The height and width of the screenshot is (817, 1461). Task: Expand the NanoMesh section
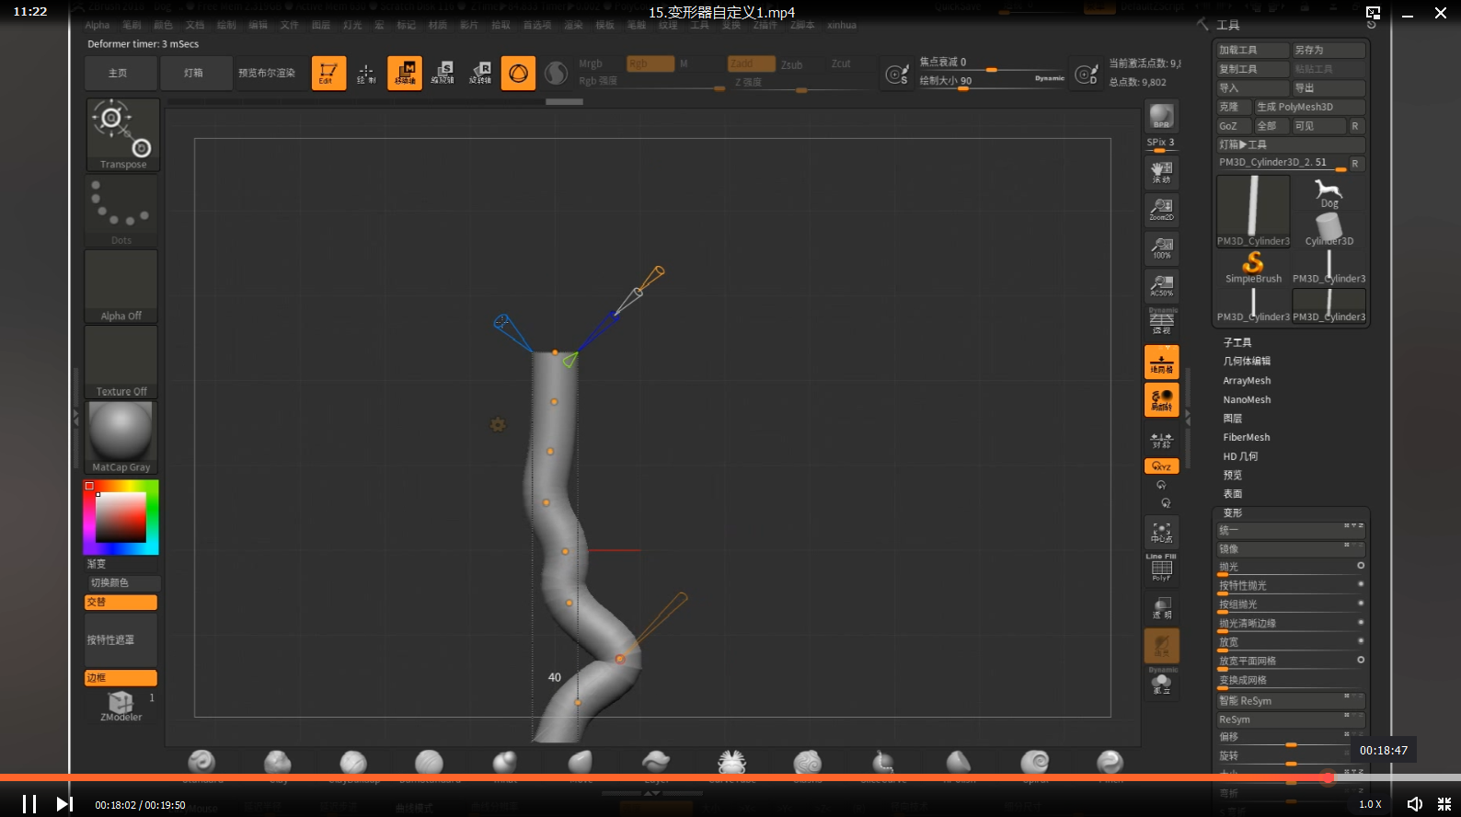click(1247, 399)
